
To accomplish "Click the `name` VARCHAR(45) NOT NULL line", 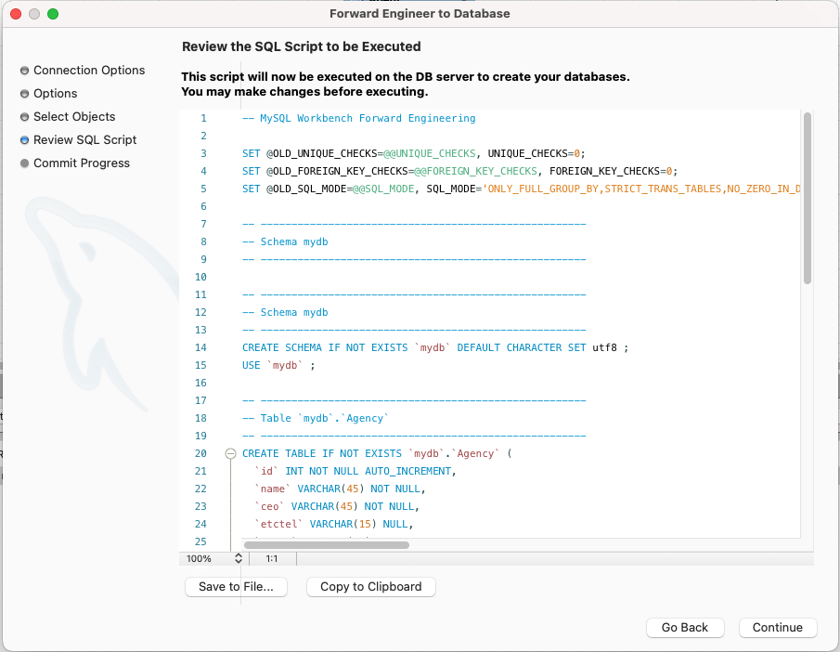I will 341,489.
